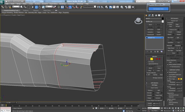The height and width of the screenshot is (112, 185).
Task: Select SubObj preview selection radio button
Action: pyautogui.click(x=152, y=75)
